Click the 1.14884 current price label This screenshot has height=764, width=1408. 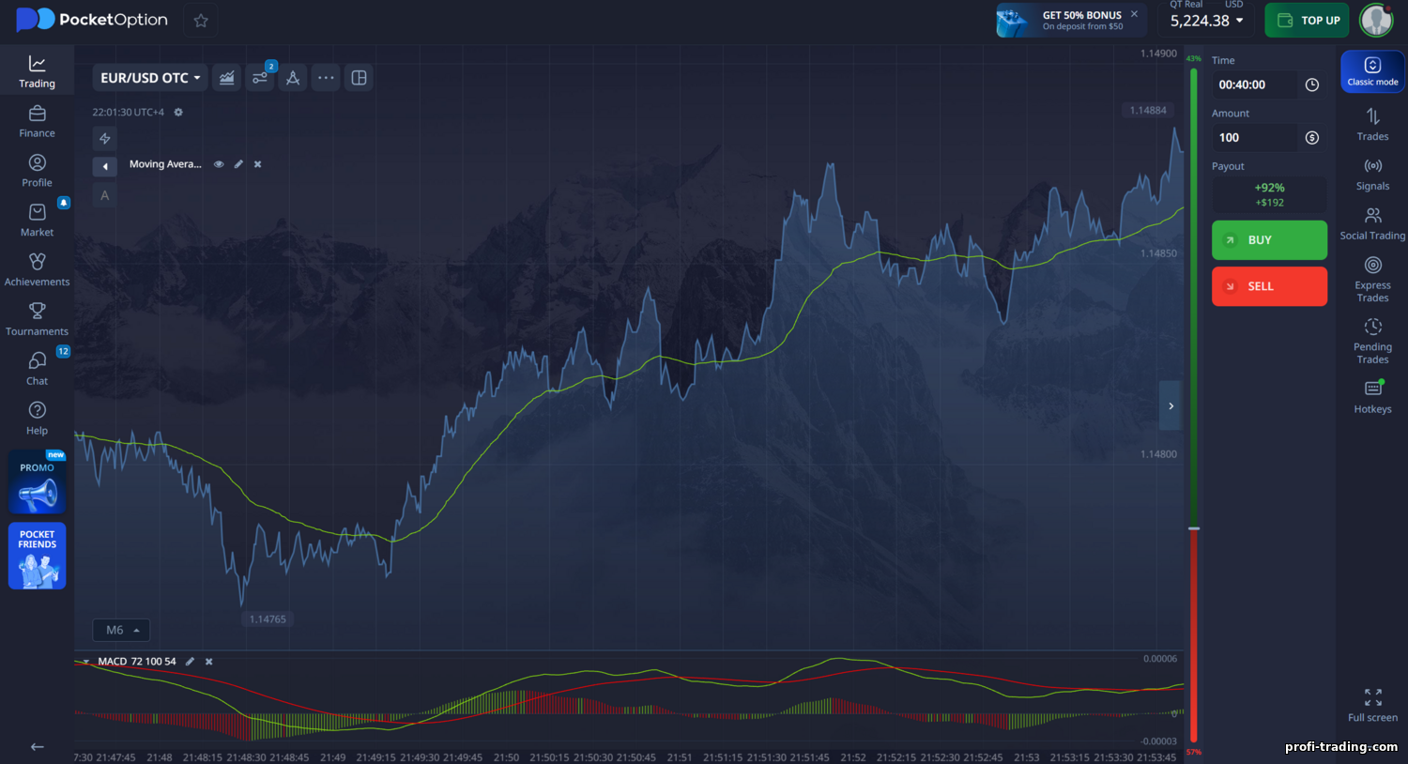coord(1148,111)
